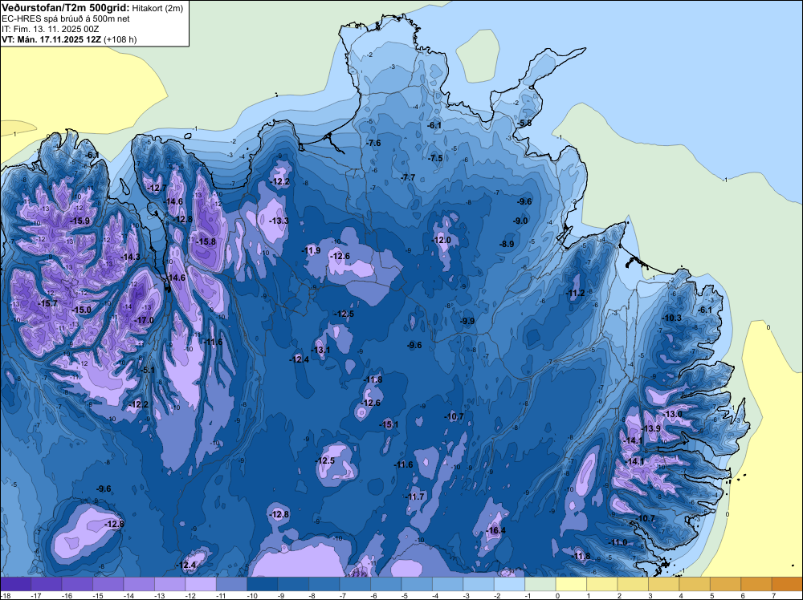The image size is (803, 600).
Task: Click the -7.7 temperature label
Action: point(408,177)
